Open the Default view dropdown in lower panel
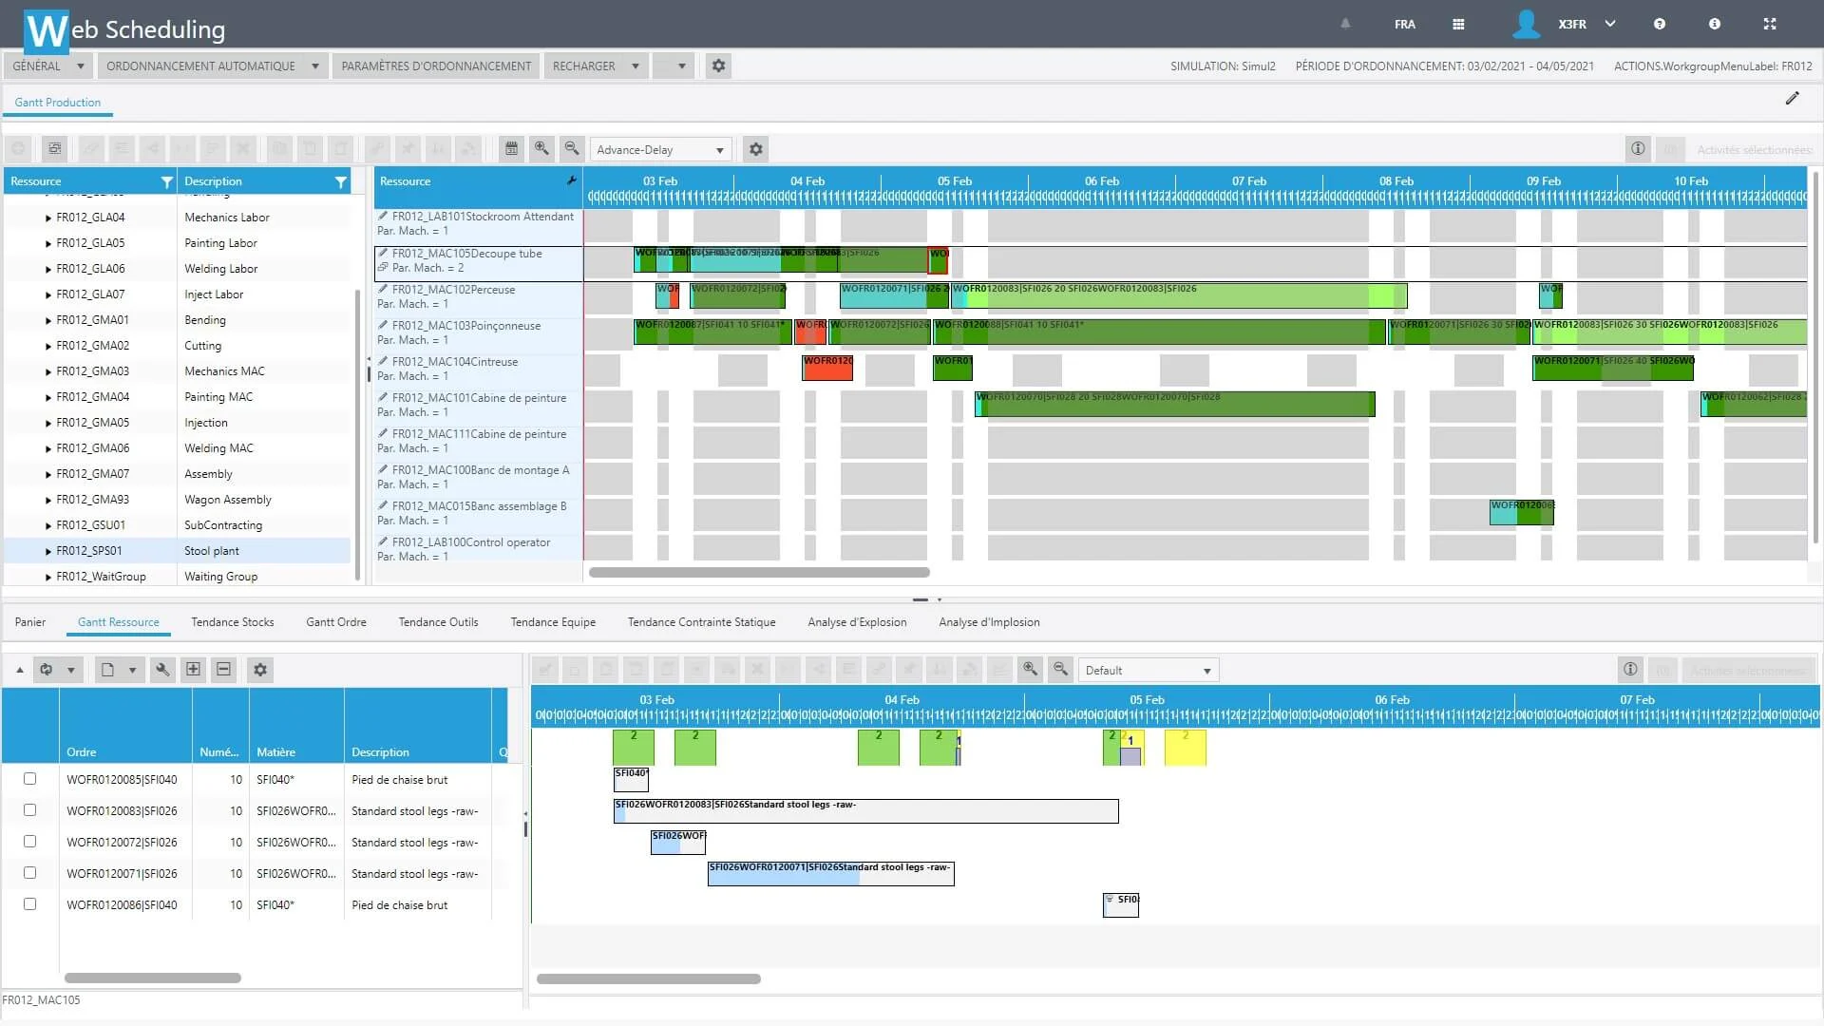The height and width of the screenshot is (1026, 1824). point(1148,670)
